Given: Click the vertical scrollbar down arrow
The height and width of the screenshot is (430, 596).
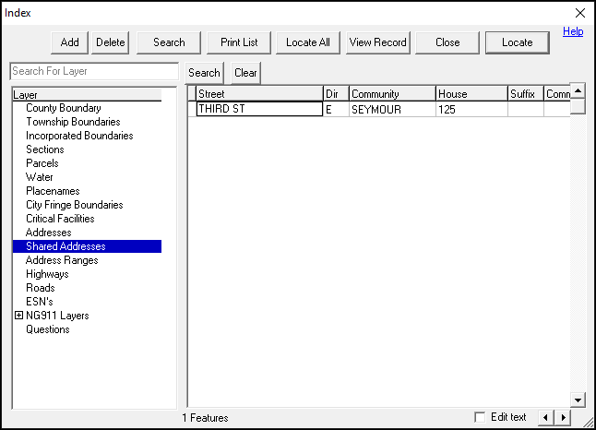Looking at the screenshot, I should pyautogui.click(x=578, y=400).
